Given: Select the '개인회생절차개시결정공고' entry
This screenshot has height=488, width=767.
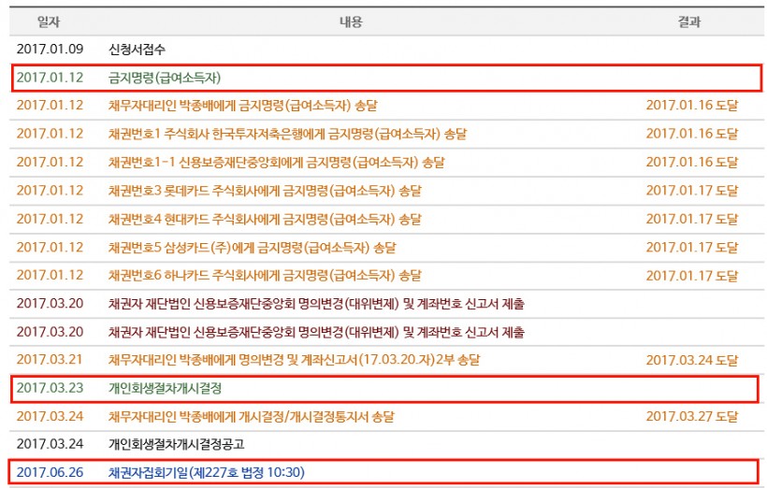Looking at the screenshot, I should tap(176, 444).
